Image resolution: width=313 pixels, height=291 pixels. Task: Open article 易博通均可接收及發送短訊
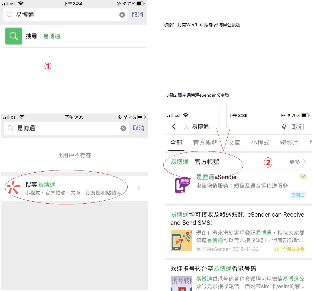pos(237,219)
